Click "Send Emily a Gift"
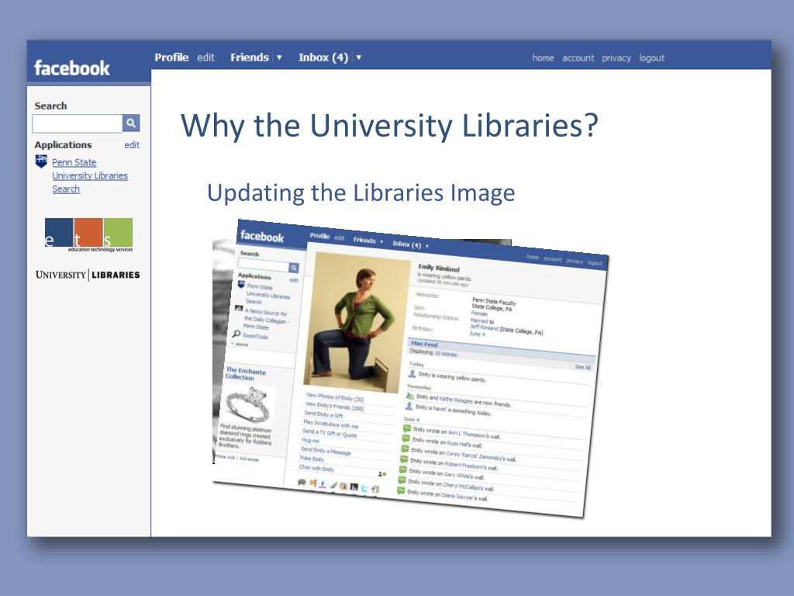This screenshot has width=794, height=596. tap(323, 414)
